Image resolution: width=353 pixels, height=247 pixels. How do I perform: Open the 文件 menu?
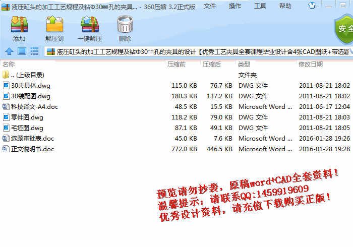pos(210,6)
